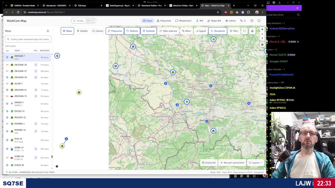This screenshot has width=335, height=188.
Task: Click Kopiuj link button
Action: [209, 163]
